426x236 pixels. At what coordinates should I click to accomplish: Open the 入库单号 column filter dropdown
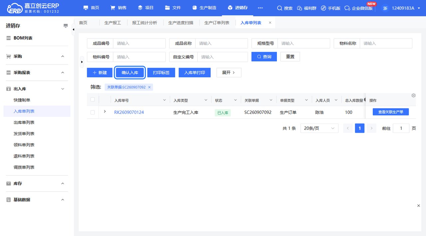coord(164,100)
